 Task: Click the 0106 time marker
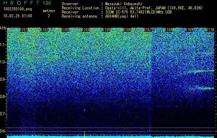coord(127,30)
